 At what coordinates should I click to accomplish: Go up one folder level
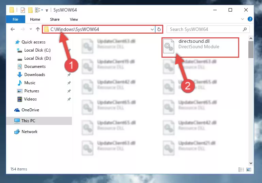38,29
